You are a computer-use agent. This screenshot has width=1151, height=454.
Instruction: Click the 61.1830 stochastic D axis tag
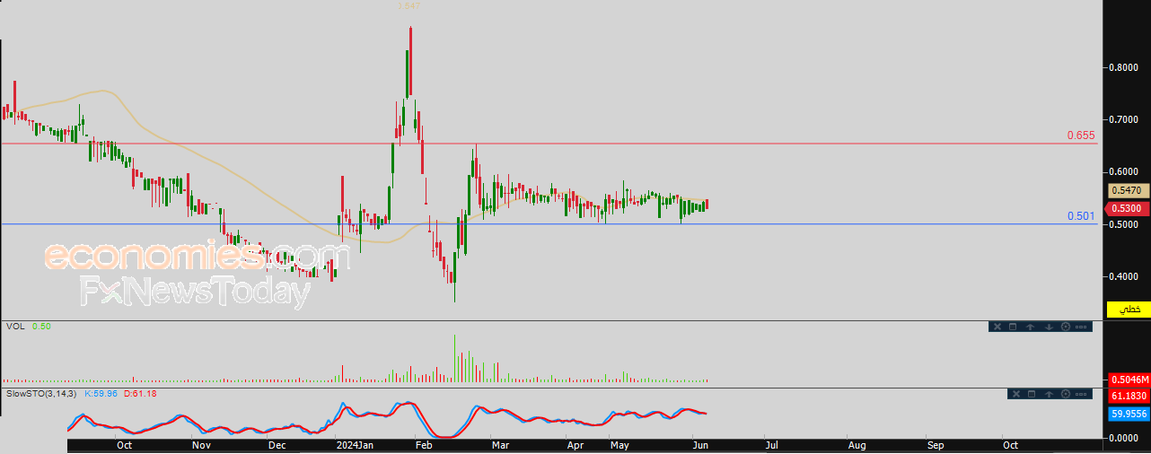pyautogui.click(x=1129, y=395)
